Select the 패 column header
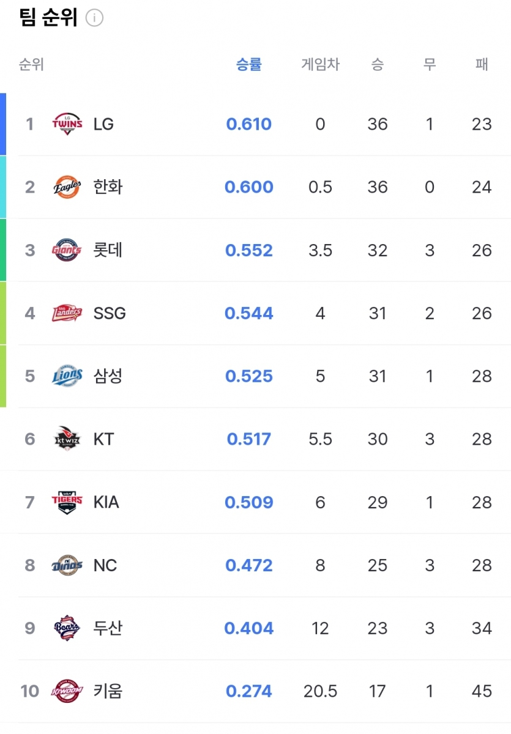511x734 pixels. click(482, 64)
